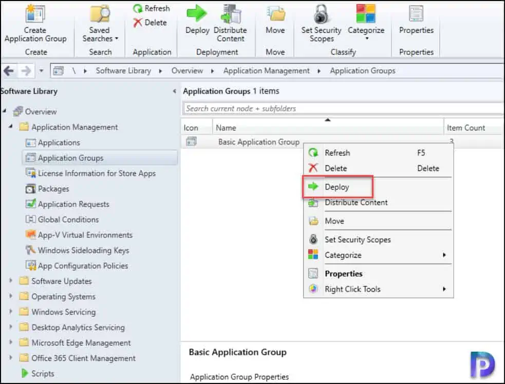505x384 pixels.
Task: Select Application Groups tree node
Action: pyautogui.click(x=100, y=158)
